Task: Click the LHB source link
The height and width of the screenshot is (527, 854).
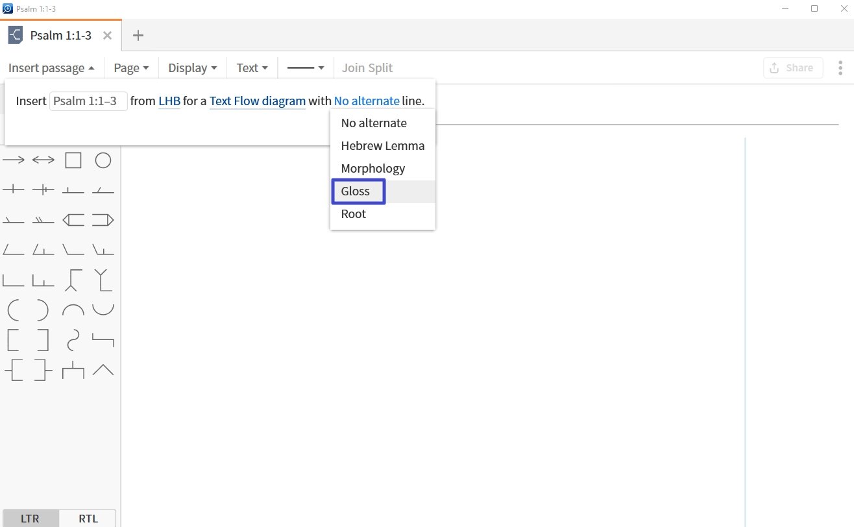Action: (169, 101)
